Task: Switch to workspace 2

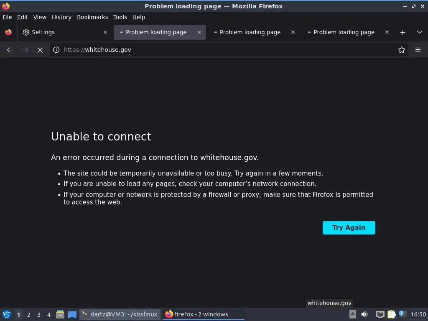Action: [29, 315]
